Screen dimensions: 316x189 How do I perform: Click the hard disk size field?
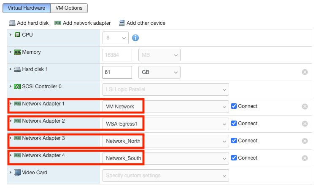tap(117, 72)
